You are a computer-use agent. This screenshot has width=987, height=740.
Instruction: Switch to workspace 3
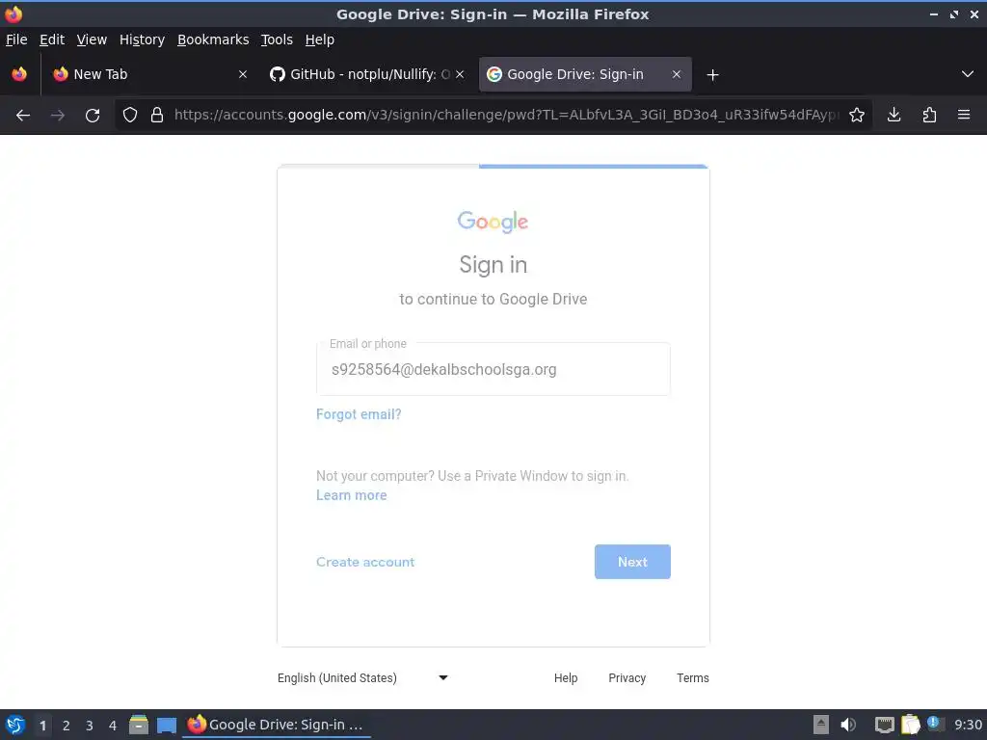pos(90,726)
